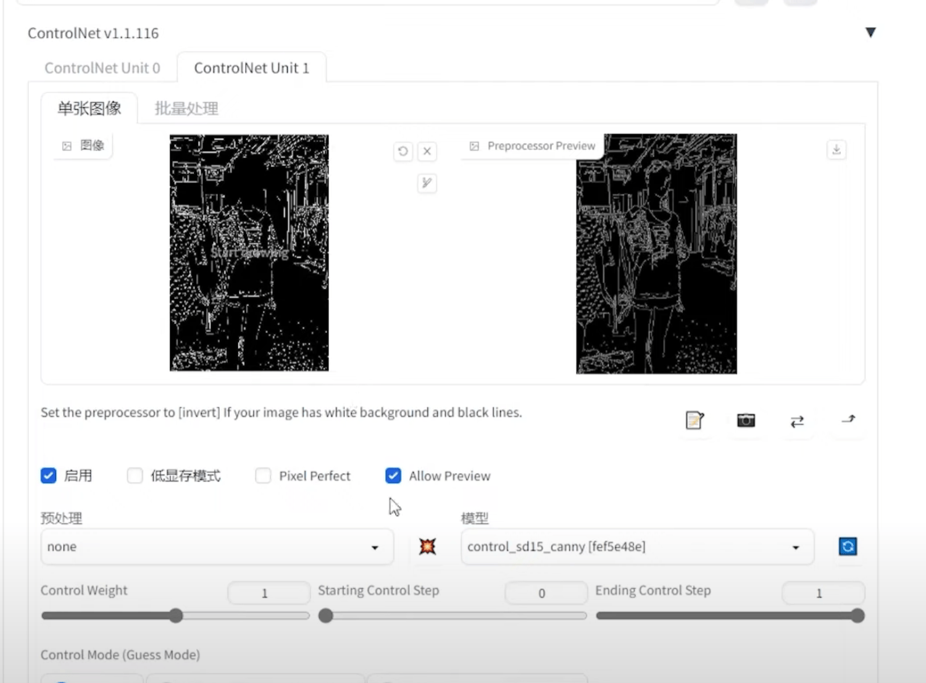Click the Control Weight value field
The image size is (926, 683).
(x=269, y=593)
